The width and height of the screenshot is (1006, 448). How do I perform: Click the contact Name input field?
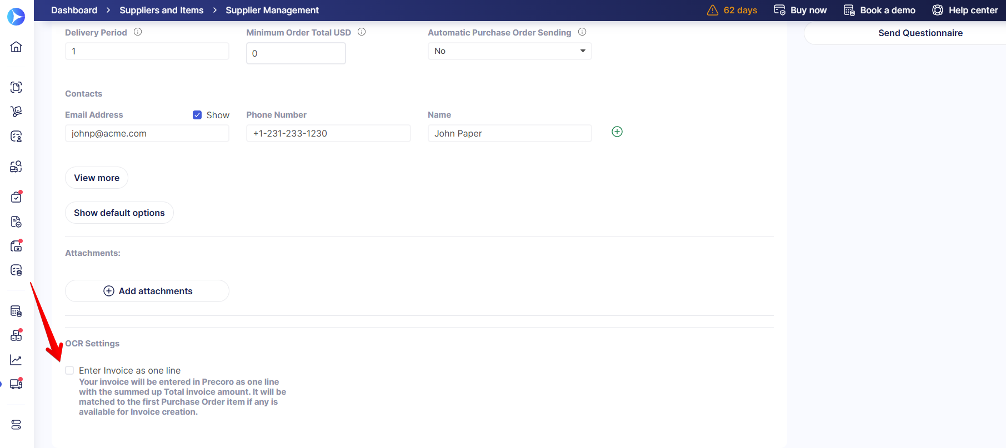[x=509, y=133]
